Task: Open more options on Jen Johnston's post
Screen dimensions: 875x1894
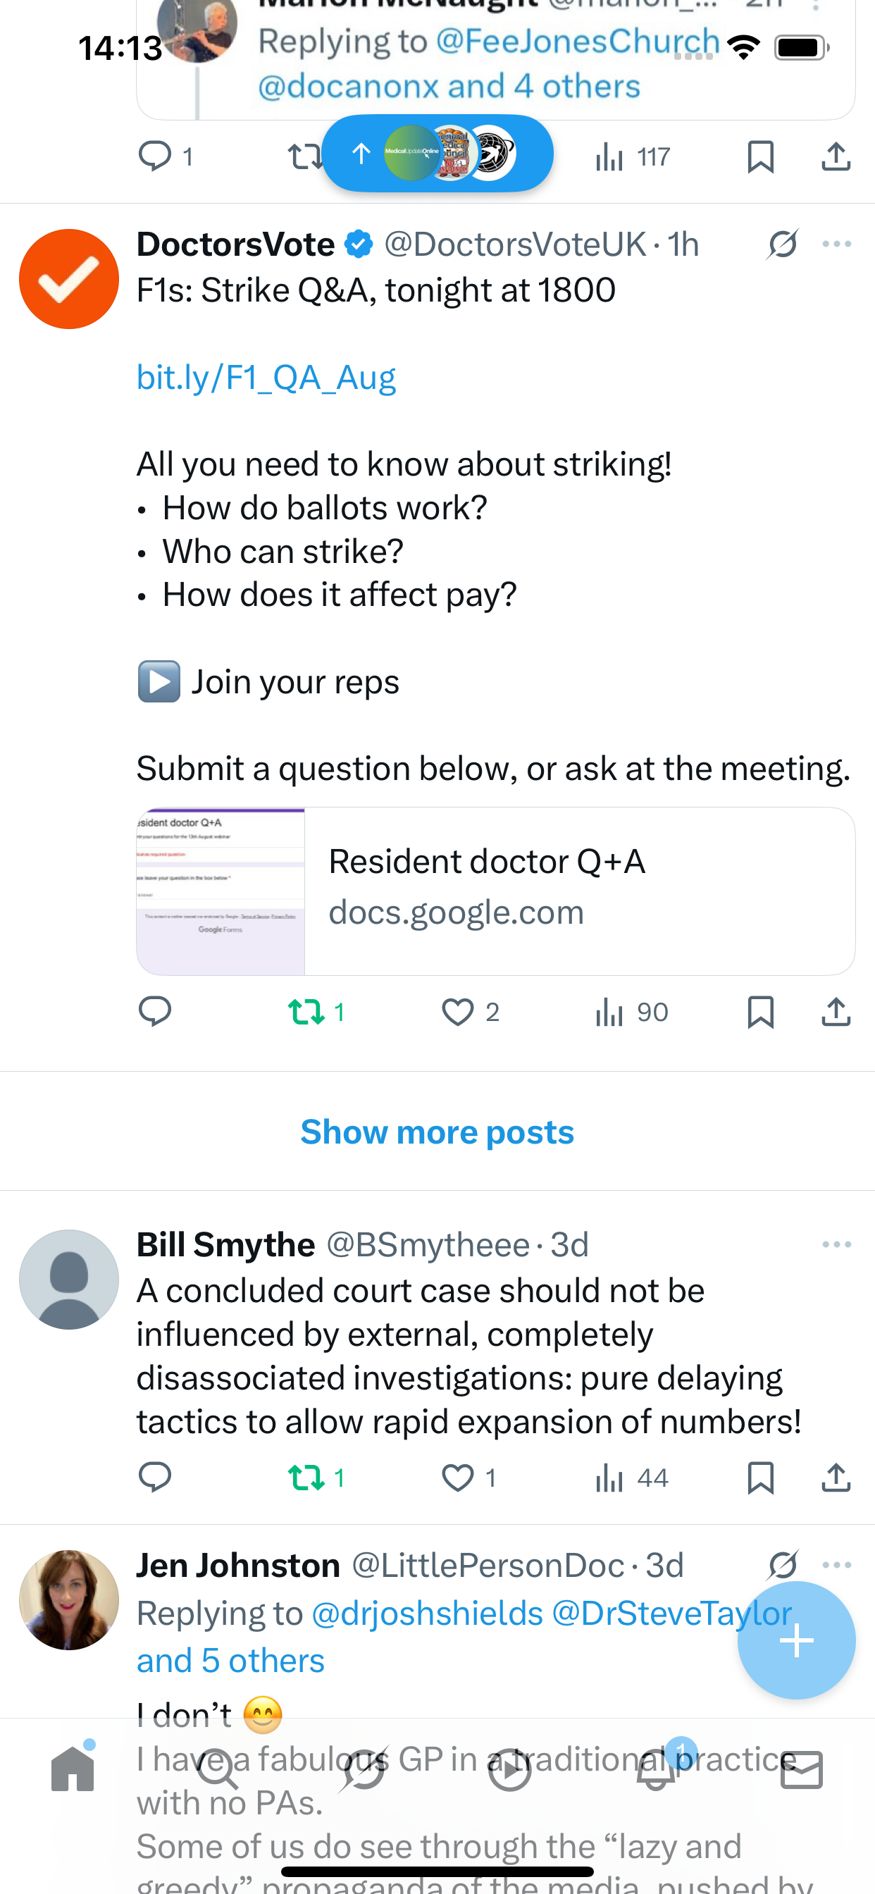Action: point(837,1565)
